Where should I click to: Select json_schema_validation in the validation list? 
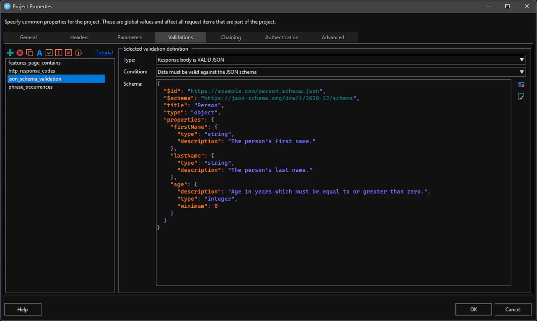coord(56,79)
